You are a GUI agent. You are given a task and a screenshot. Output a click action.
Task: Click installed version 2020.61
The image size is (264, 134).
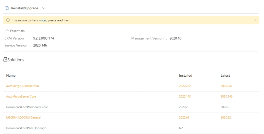[x=184, y=117]
